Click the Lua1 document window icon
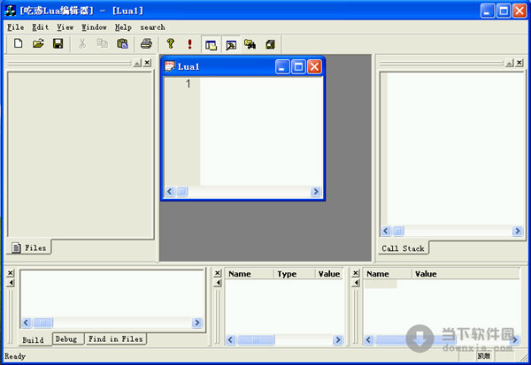Image resolution: width=531 pixels, height=365 pixels. click(x=169, y=66)
